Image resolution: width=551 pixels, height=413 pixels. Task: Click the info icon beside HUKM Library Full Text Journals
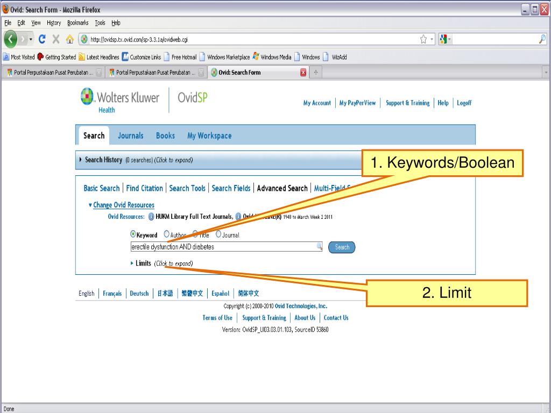point(151,217)
